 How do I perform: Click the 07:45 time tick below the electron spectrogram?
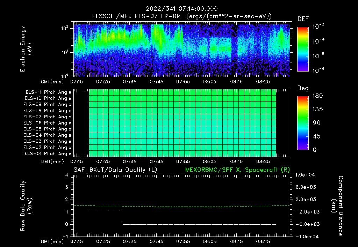pos(157,82)
